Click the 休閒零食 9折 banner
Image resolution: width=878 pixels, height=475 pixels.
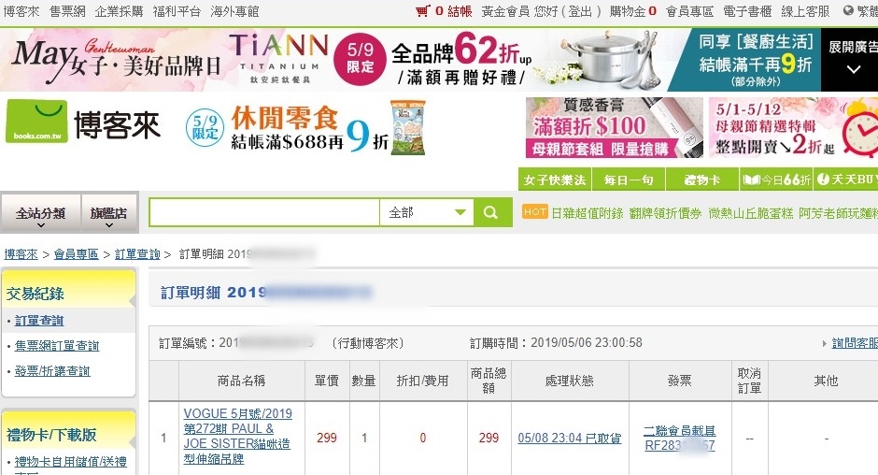pyautogui.click(x=305, y=127)
